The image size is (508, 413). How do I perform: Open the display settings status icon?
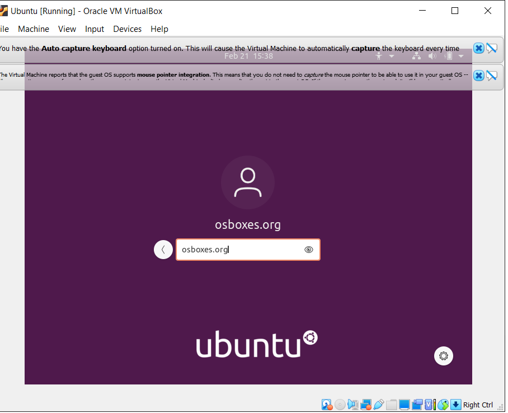pyautogui.click(x=404, y=405)
